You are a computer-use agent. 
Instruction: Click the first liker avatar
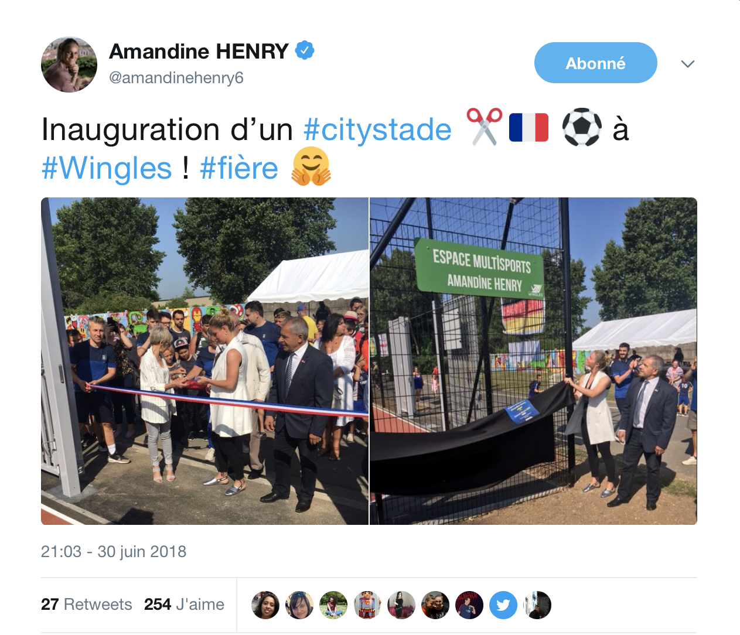tap(265, 605)
